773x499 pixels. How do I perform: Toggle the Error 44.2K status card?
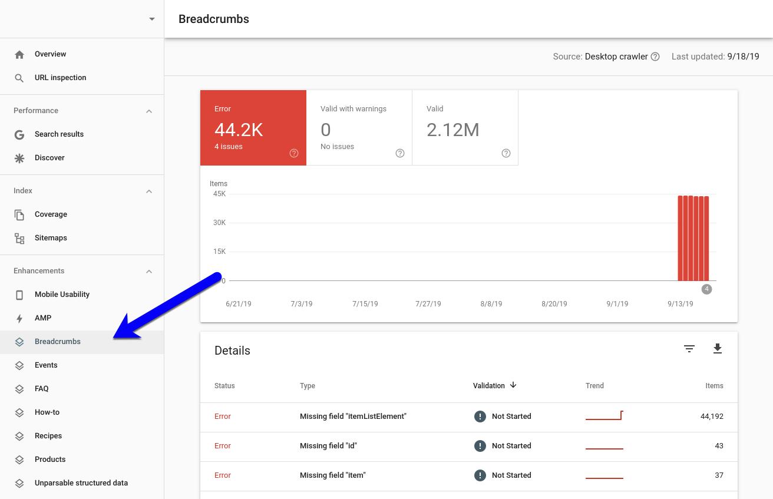pyautogui.click(x=253, y=127)
